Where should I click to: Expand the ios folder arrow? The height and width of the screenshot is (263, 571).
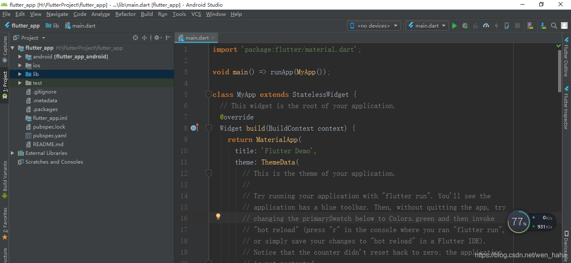[x=20, y=66]
